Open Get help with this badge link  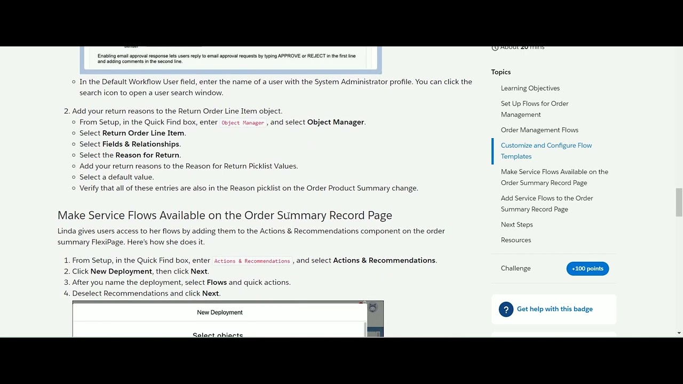pyautogui.click(x=554, y=309)
